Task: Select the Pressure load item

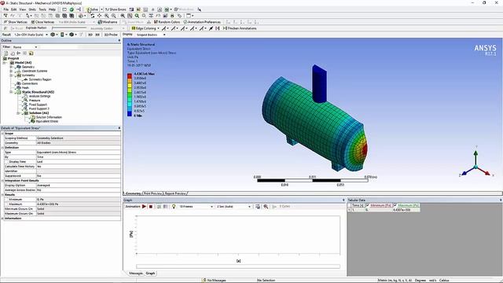Action: tap(35, 100)
